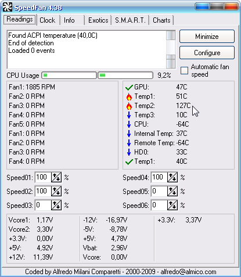The width and height of the screenshot is (241, 277).
Task: Click the 47C GPU temperature value
Action: coord(182,87)
